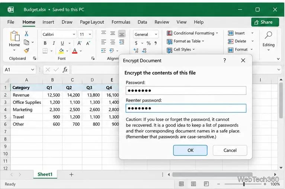The width and height of the screenshot is (285, 189).
Task: Click the horizontal scrollbar thumb
Action: (212, 174)
